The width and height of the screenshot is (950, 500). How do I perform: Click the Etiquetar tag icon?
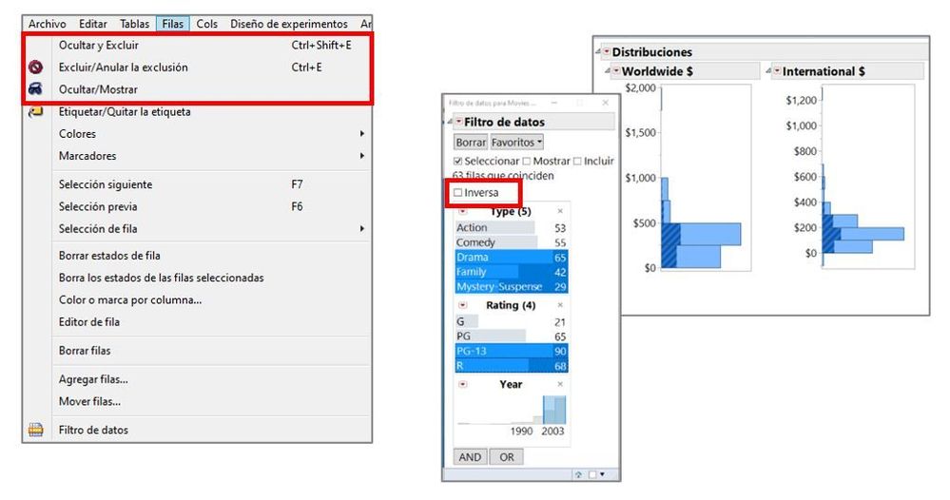36,111
